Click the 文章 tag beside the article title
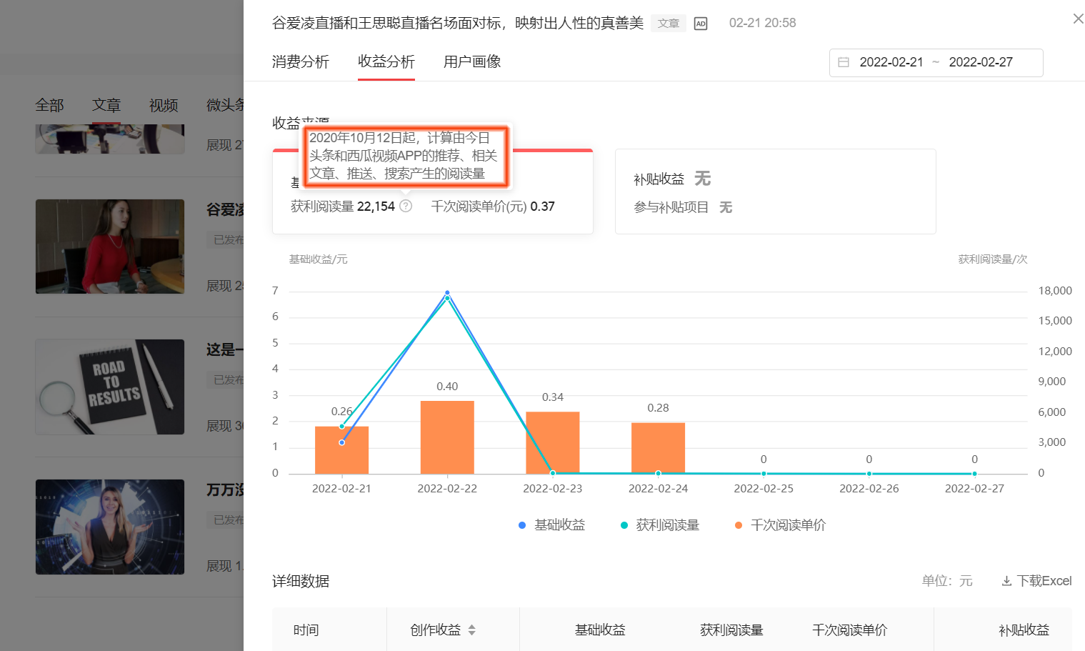Image resolution: width=1085 pixels, height=651 pixels. [x=668, y=23]
